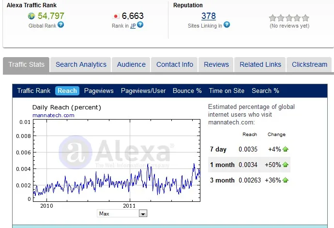Open the Search Analytics tab

click(x=81, y=64)
